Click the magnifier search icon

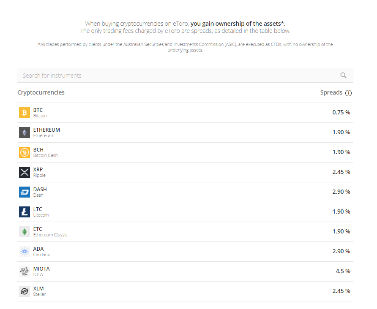coord(343,76)
